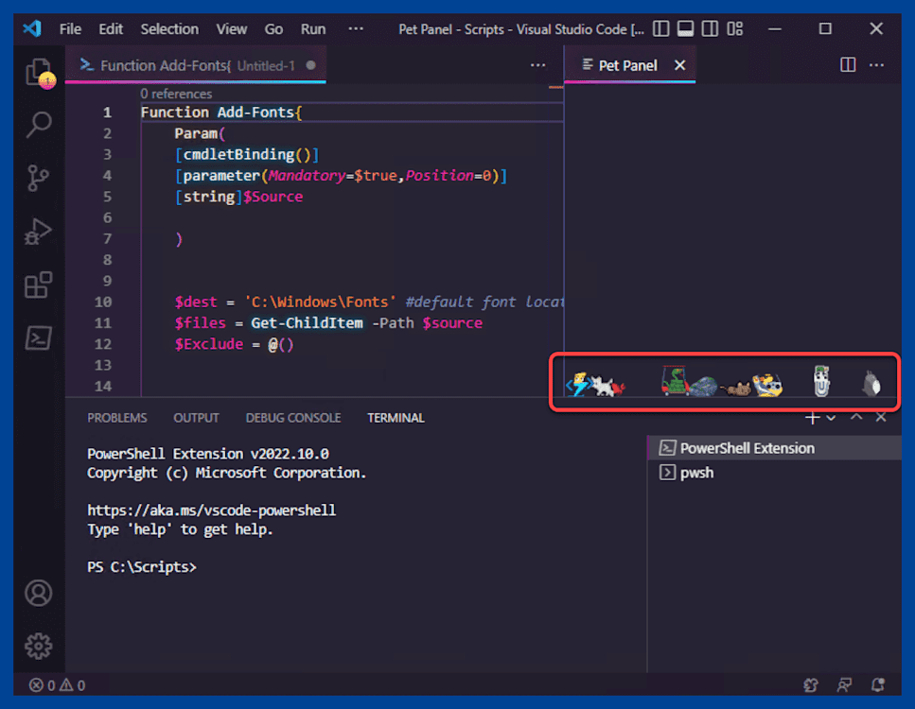Open the Customize Layout button
Viewport: 915px width, 709px height.
pos(734,28)
